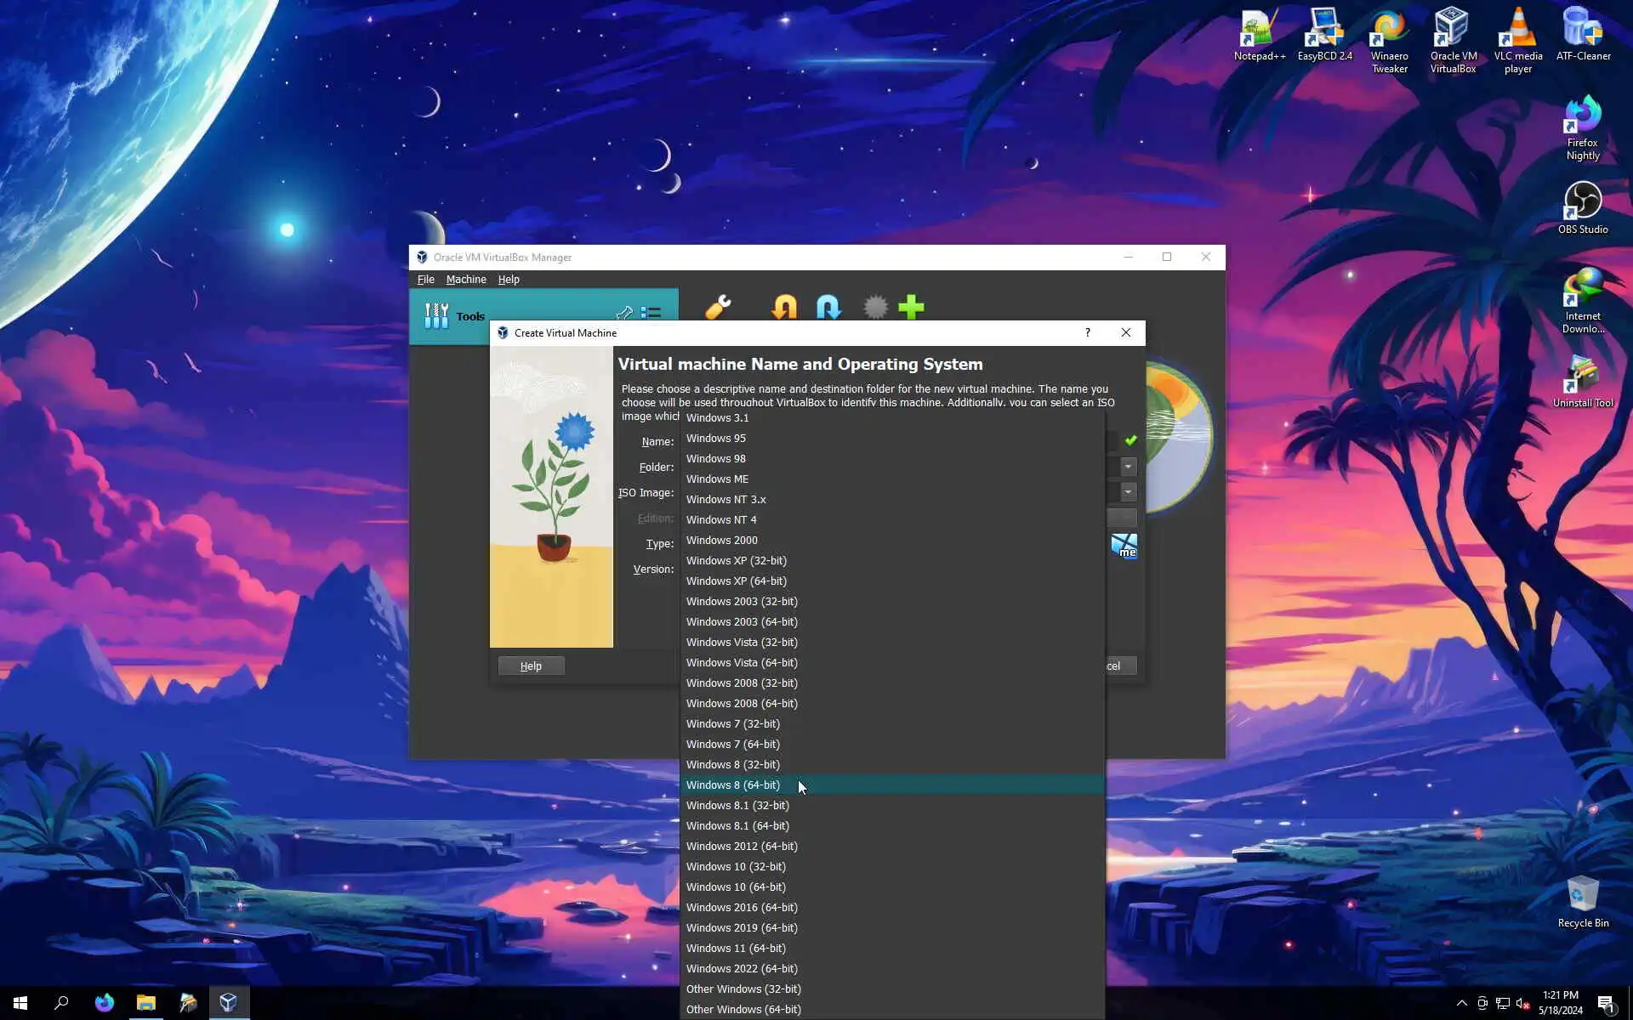This screenshot has width=1633, height=1020.
Task: Open the Tools list menu icon
Action: click(651, 313)
